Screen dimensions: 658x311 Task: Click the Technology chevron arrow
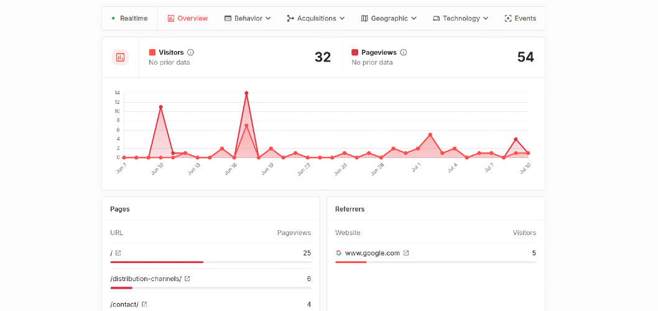[486, 19]
